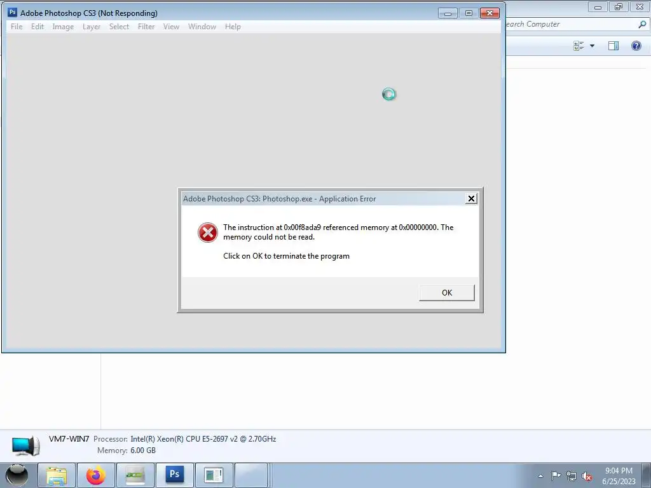Click the Acer taskbar icon
This screenshot has height=488, width=651.
(135, 475)
